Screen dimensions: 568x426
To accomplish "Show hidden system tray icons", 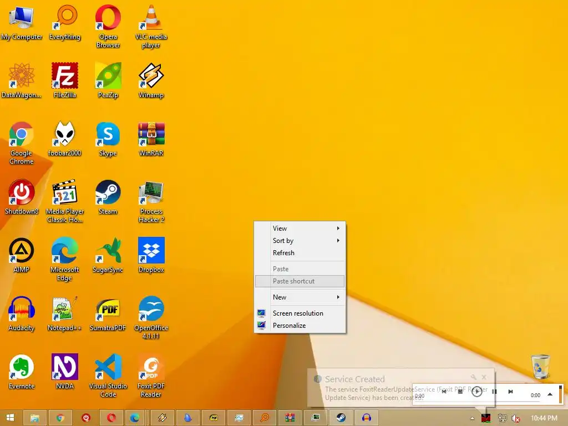I will (x=472, y=418).
